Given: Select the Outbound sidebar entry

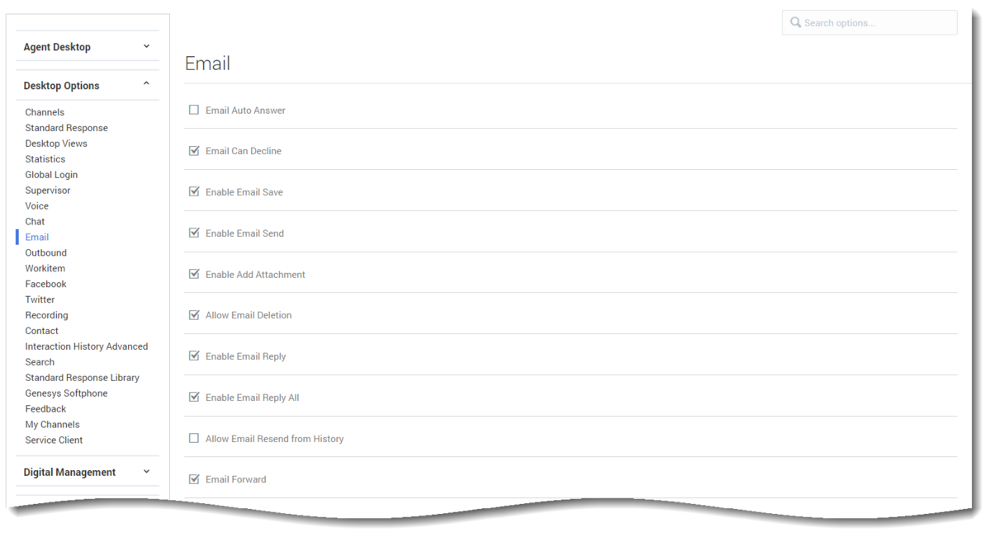Looking at the screenshot, I should 46,252.
